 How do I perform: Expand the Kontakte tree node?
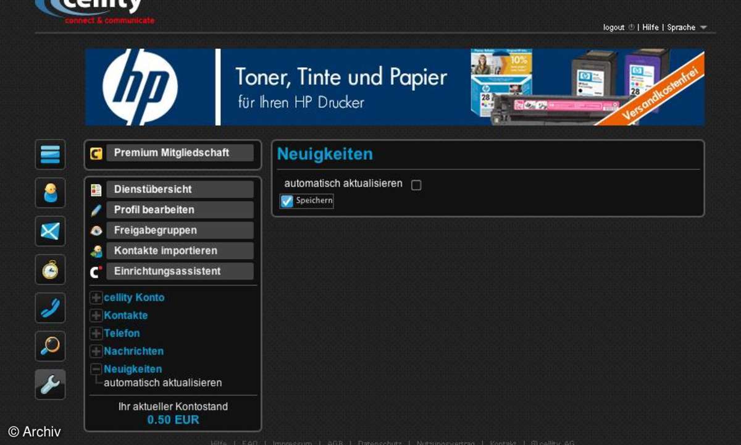click(96, 316)
